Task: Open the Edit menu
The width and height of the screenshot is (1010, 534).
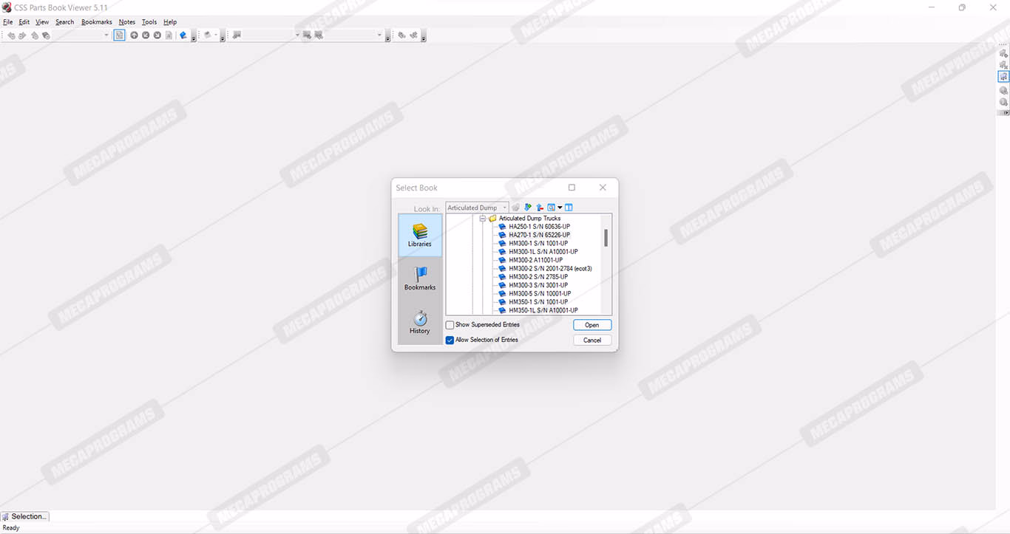Action: 24,22
